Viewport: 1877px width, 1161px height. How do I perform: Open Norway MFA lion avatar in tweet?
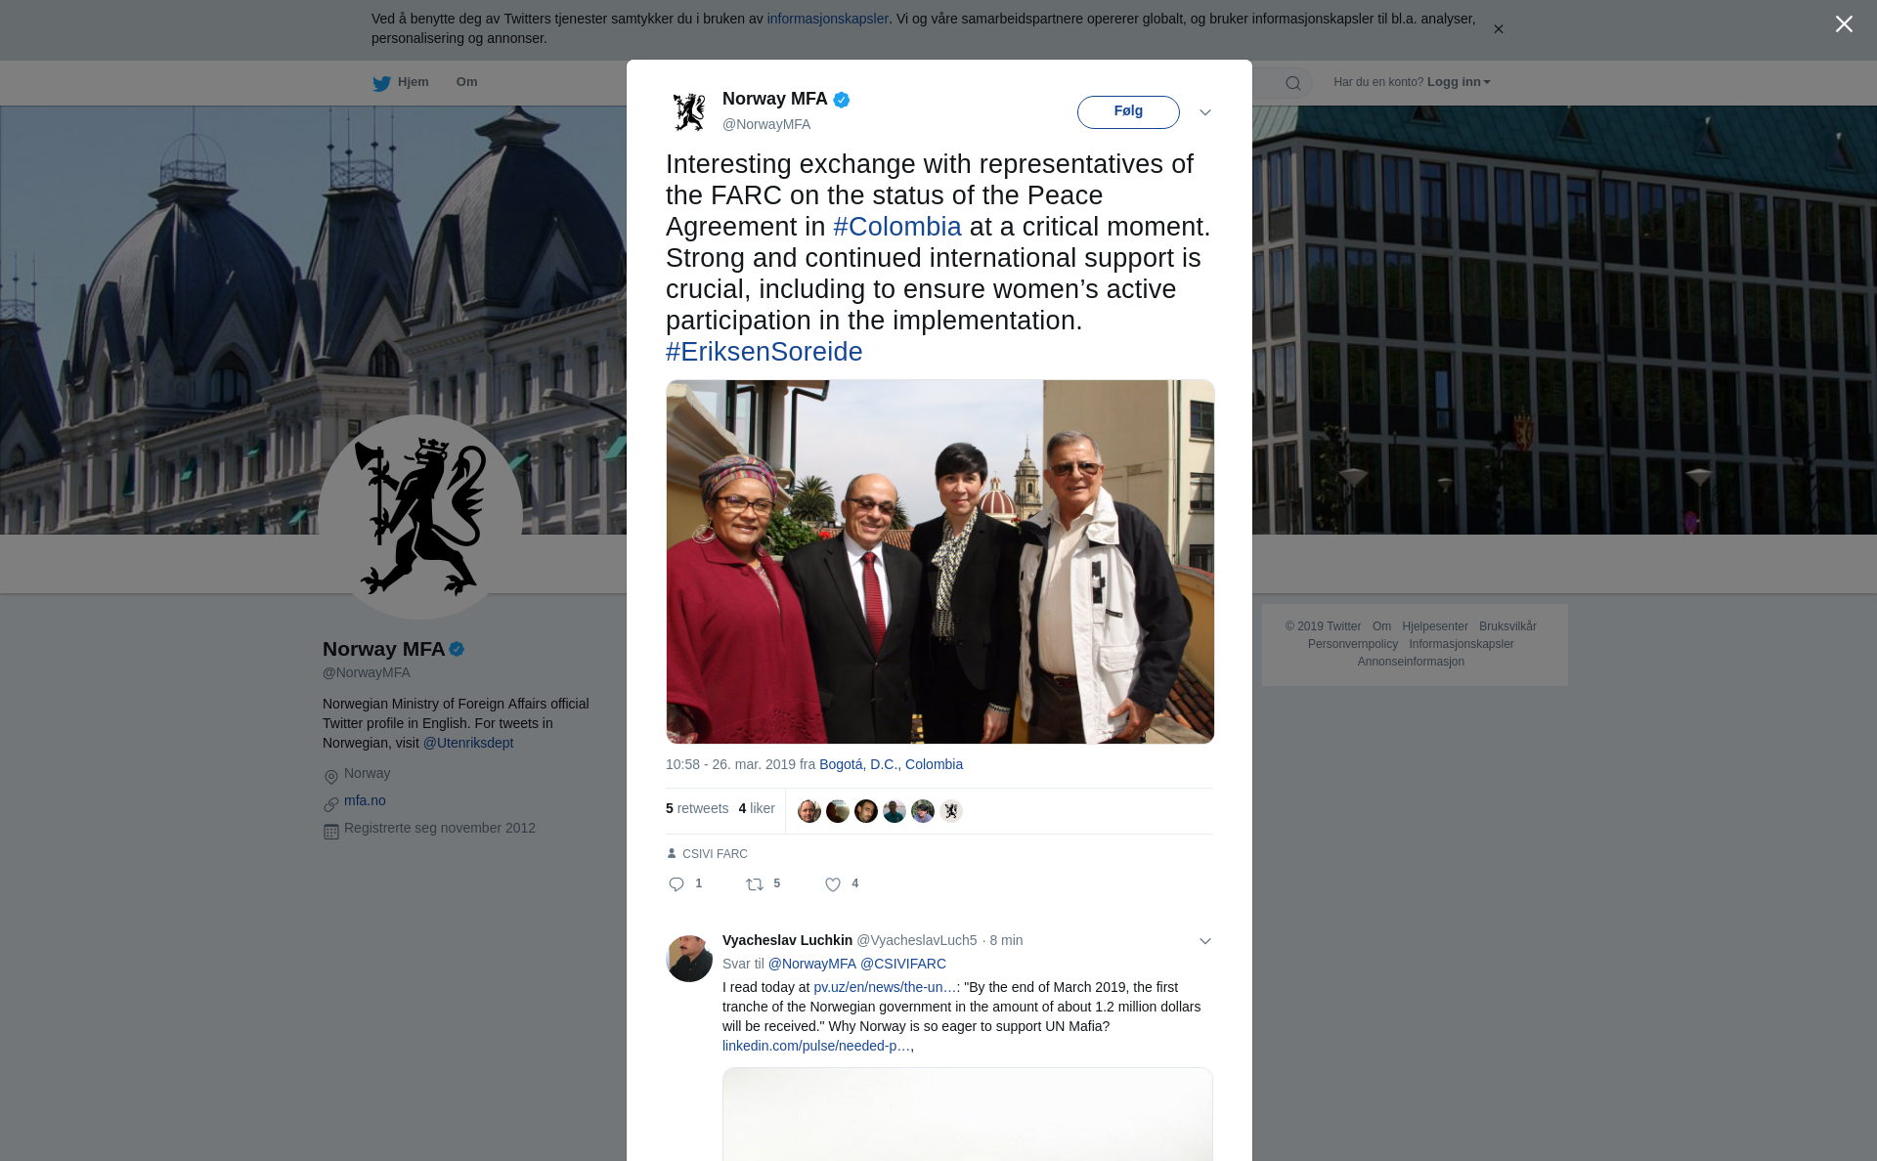pyautogui.click(x=689, y=111)
